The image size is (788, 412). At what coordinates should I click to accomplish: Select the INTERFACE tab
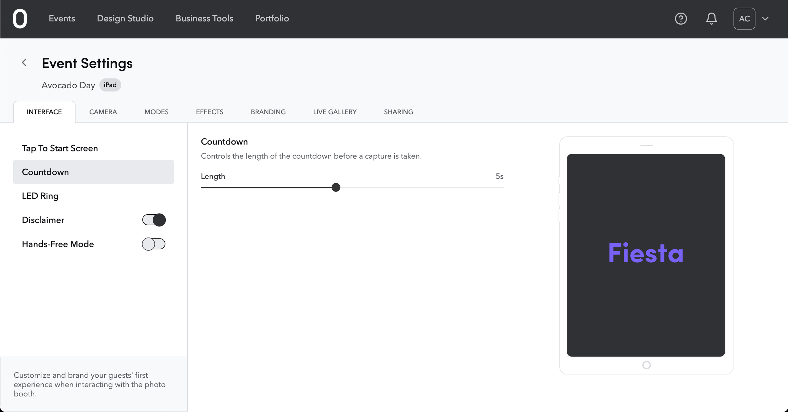[44, 112]
